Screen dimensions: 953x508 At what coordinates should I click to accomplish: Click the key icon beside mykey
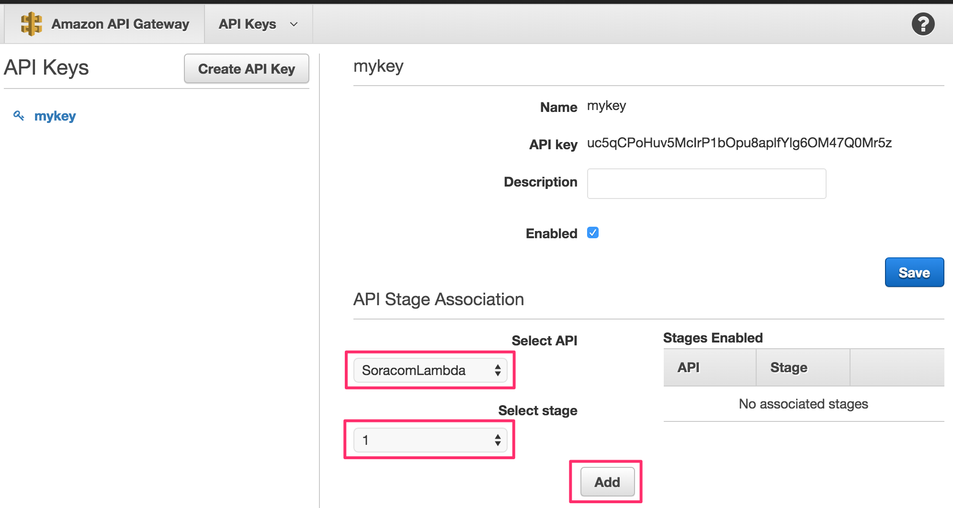[19, 116]
